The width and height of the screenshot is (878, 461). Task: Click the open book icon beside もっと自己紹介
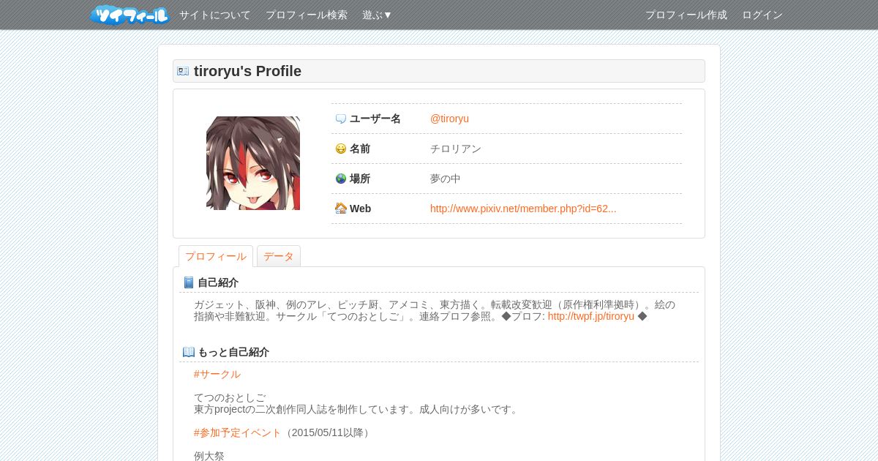click(189, 352)
